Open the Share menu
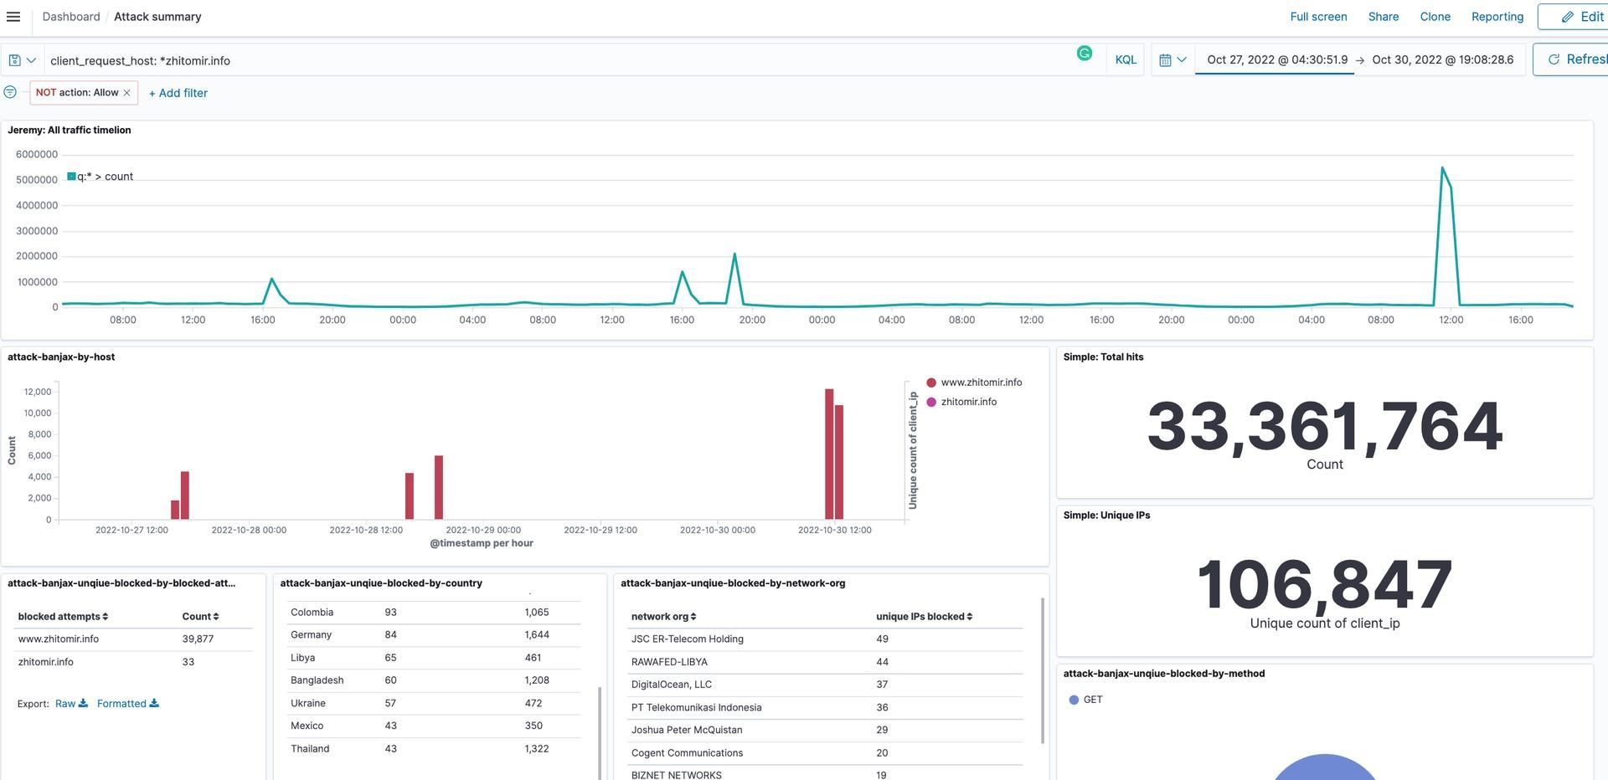Viewport: 1608px width, 780px height. click(x=1383, y=17)
